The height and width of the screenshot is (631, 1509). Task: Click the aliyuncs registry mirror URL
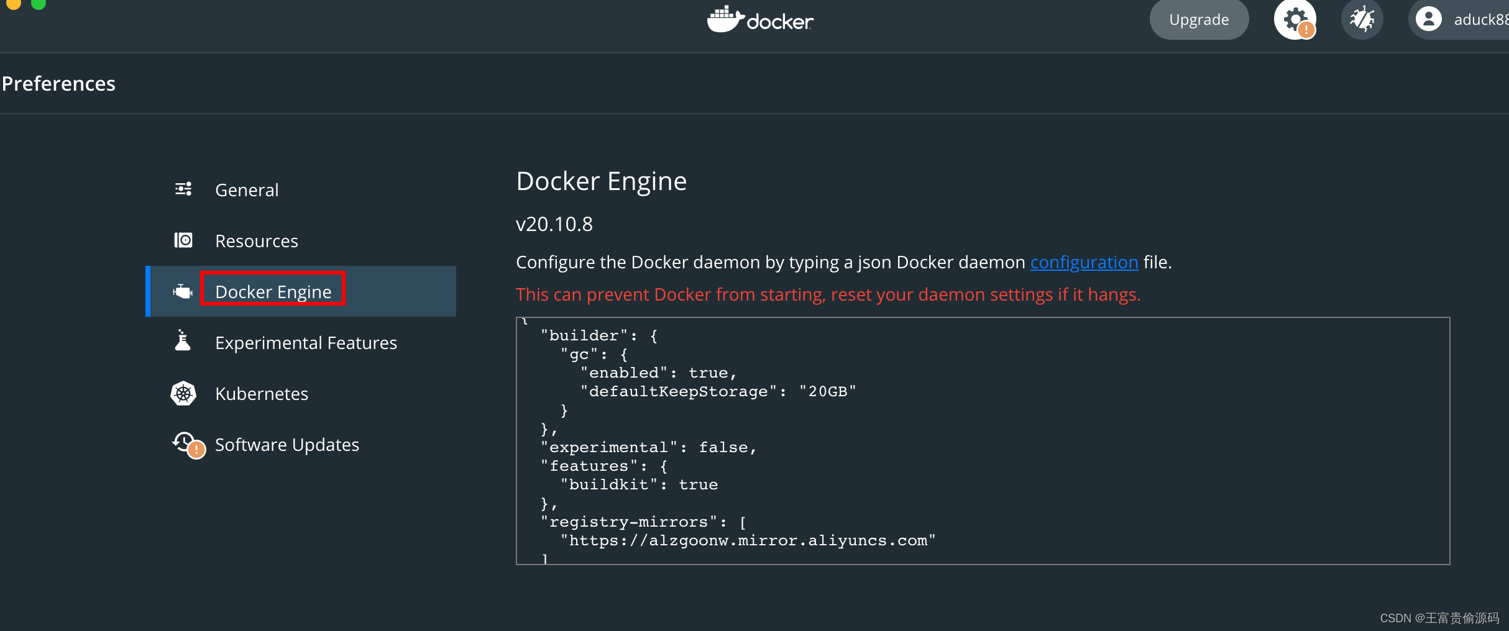click(x=748, y=540)
